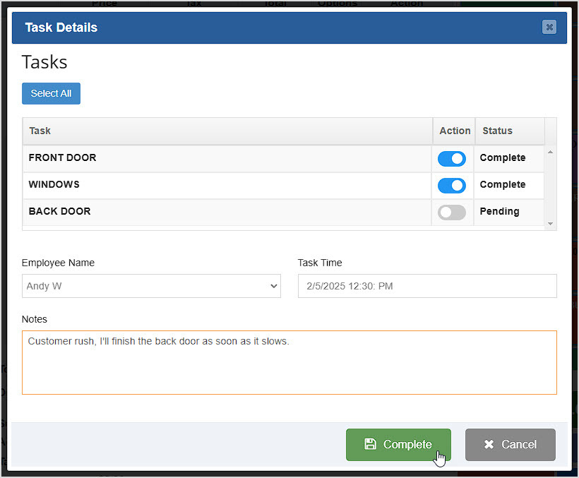Cancel the task details changes
The width and height of the screenshot is (579, 478).
pos(510,445)
